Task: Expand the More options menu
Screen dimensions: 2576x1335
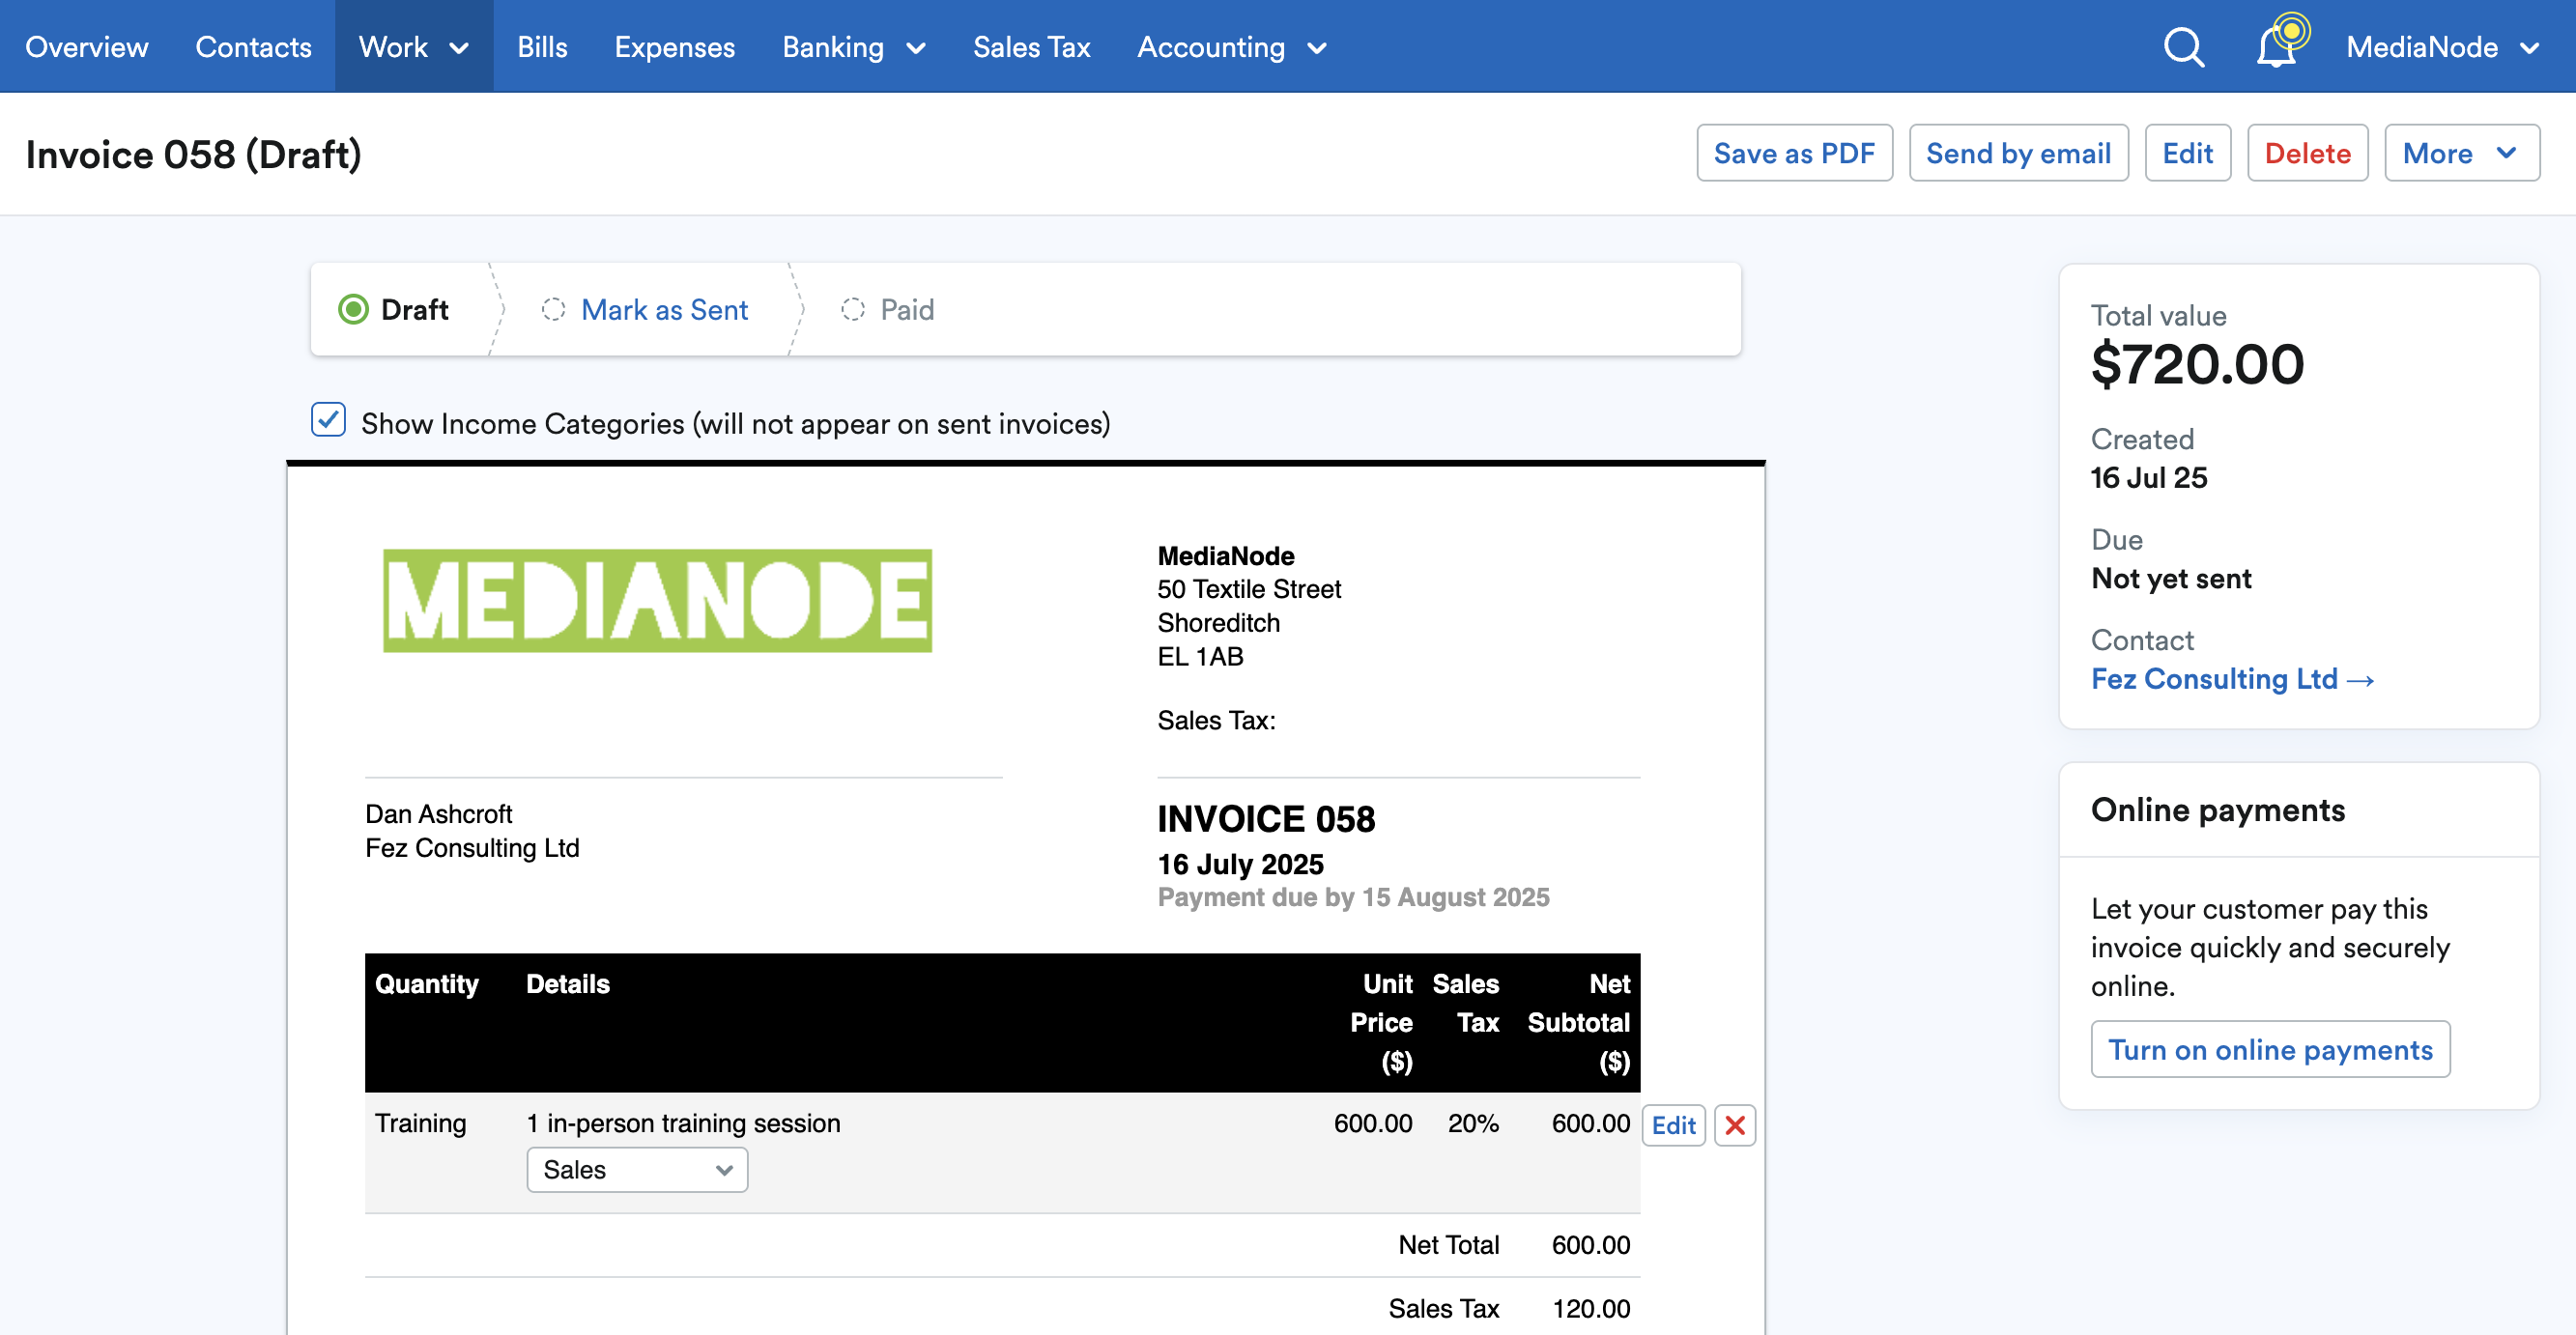Action: pos(2462,152)
